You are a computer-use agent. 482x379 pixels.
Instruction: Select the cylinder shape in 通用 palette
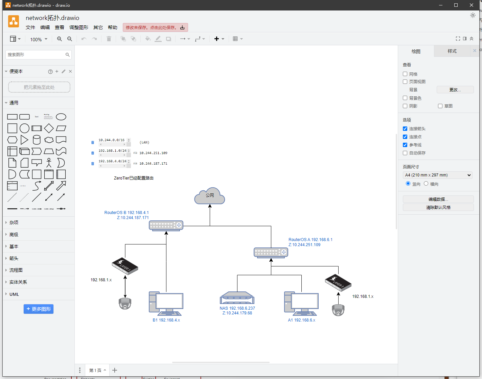pos(37,140)
